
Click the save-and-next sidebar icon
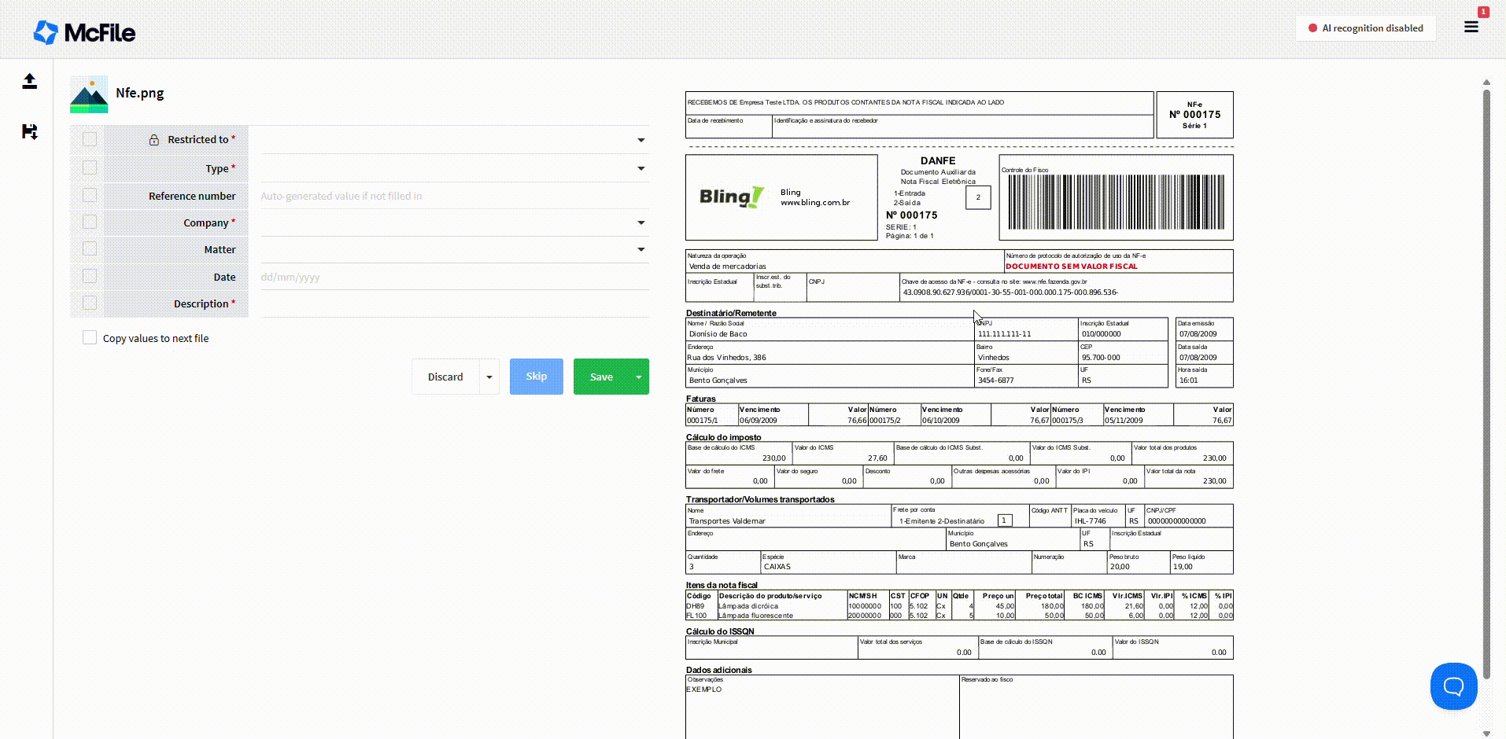point(29,132)
